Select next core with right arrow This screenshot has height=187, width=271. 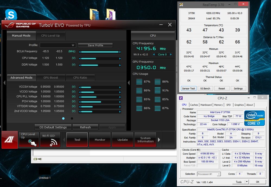(x=171, y=54)
